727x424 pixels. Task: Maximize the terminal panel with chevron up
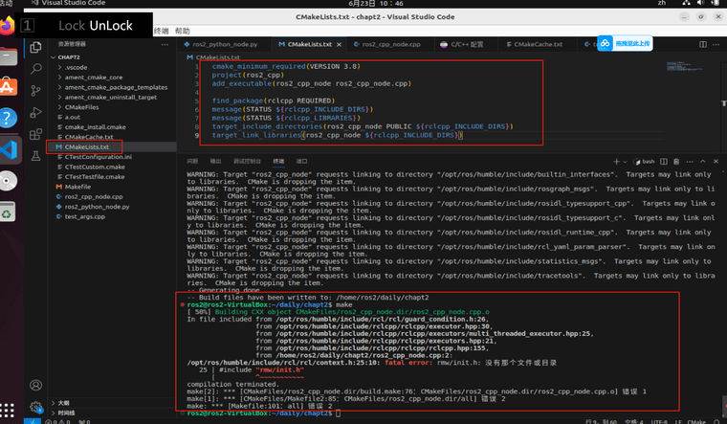(703, 162)
